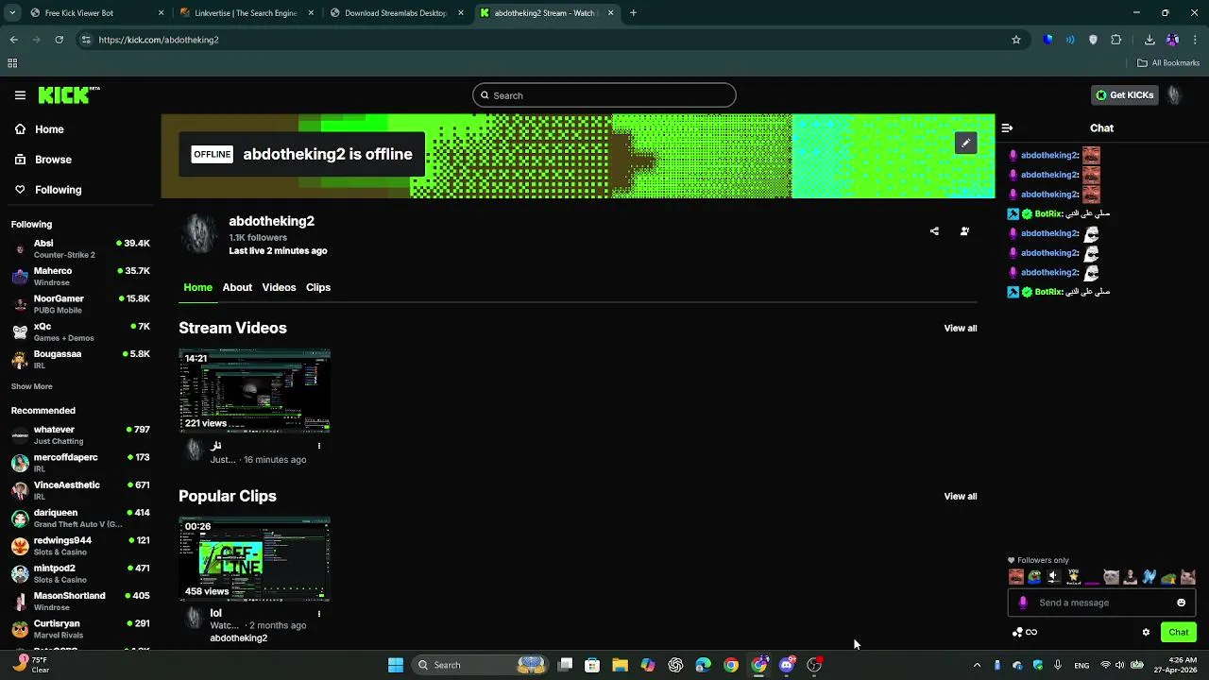Open Chrome apps grid icon
1209x680 pixels.
click(12, 63)
